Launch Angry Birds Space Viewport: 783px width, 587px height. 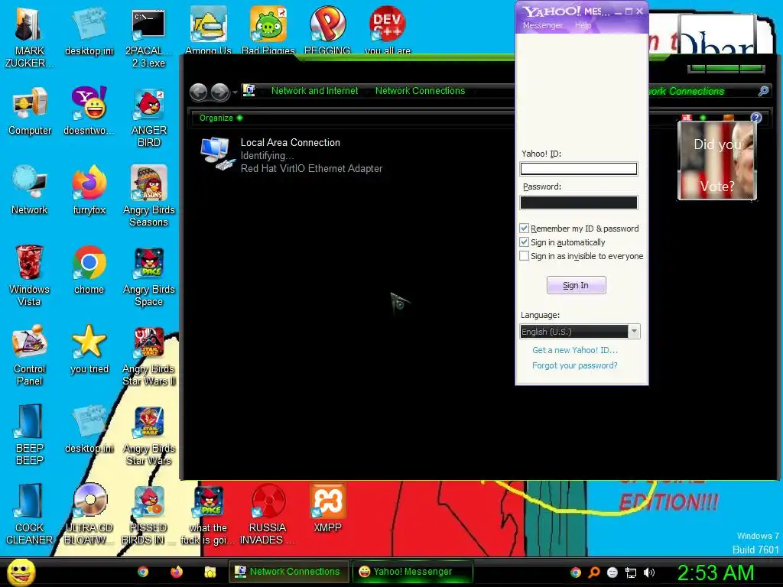click(149, 275)
